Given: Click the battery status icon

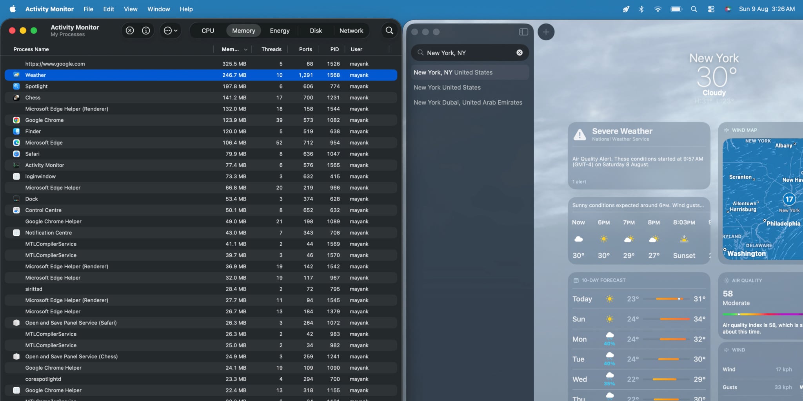Looking at the screenshot, I should click(x=676, y=9).
